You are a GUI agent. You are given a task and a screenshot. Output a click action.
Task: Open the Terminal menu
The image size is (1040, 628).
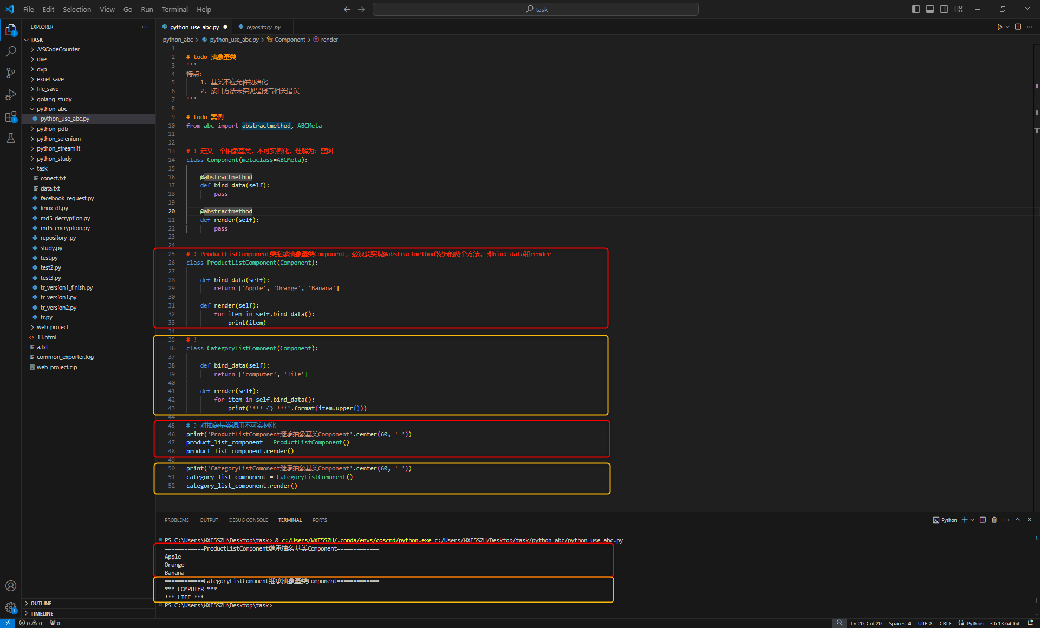[x=175, y=9]
